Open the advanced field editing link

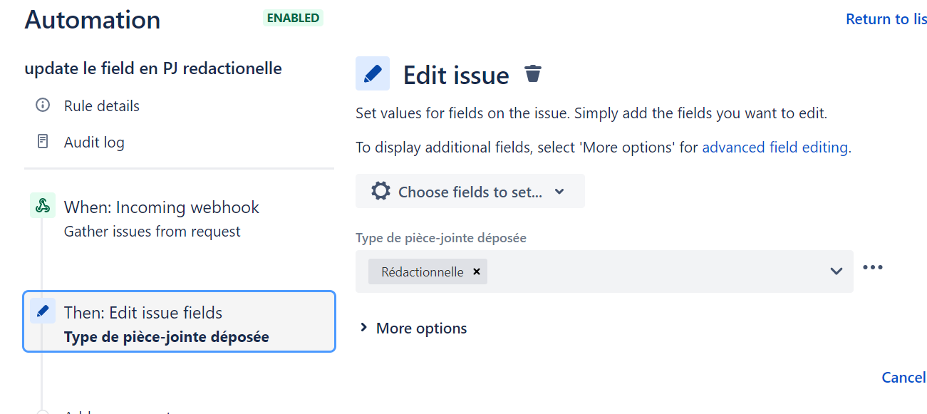click(x=774, y=147)
